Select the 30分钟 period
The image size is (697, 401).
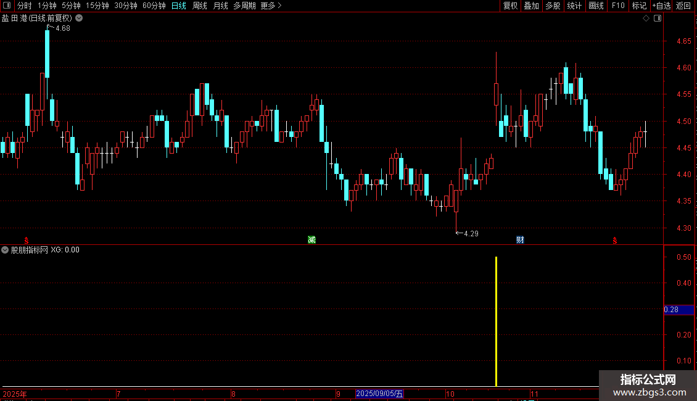coord(126,6)
